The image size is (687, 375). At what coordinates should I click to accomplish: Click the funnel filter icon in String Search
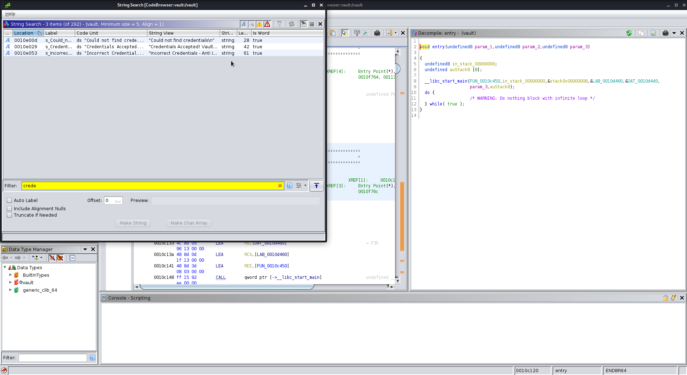pyautogui.click(x=279, y=24)
